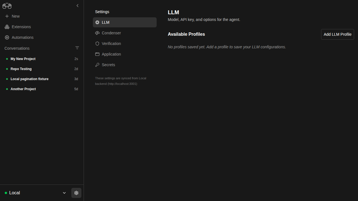Go to the Extensions label

pyautogui.click(x=21, y=27)
